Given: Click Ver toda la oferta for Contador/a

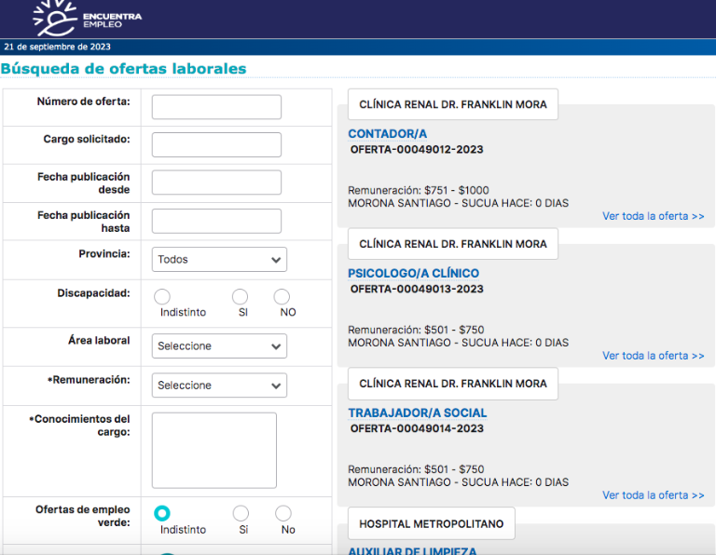Looking at the screenshot, I should pyautogui.click(x=653, y=216).
